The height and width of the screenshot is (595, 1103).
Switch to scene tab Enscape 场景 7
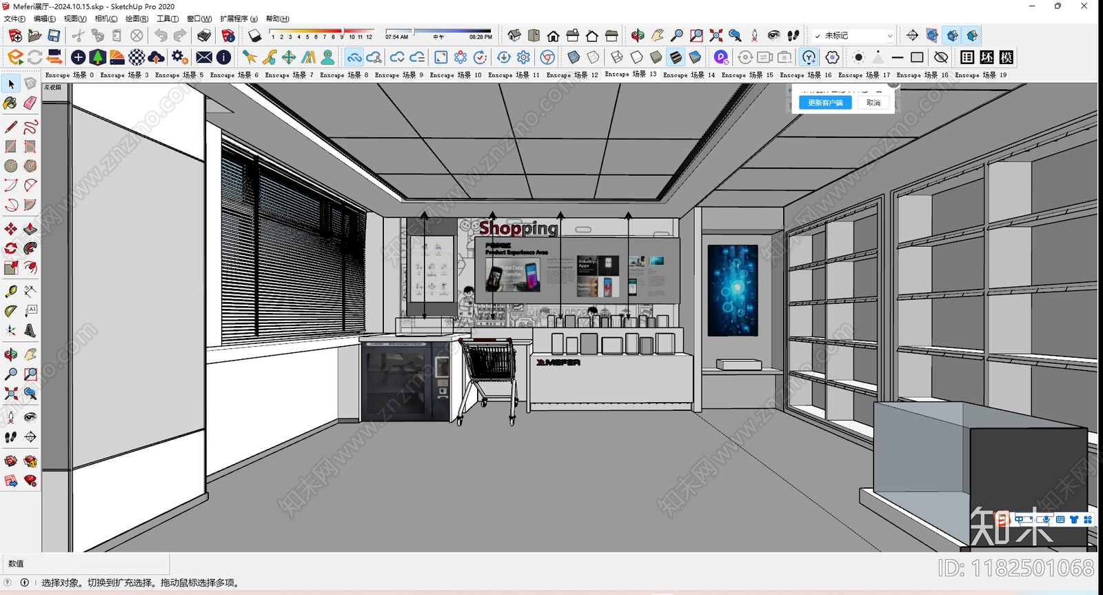pyautogui.click(x=289, y=75)
